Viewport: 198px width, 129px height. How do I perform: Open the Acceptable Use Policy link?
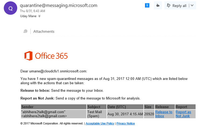click(x=100, y=123)
